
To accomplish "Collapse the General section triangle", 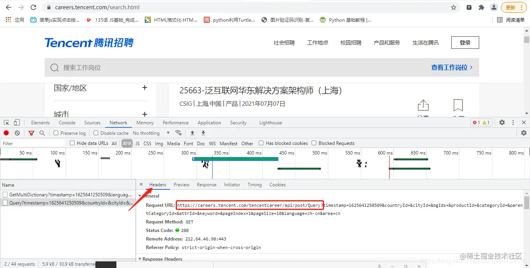I will click(x=140, y=196).
